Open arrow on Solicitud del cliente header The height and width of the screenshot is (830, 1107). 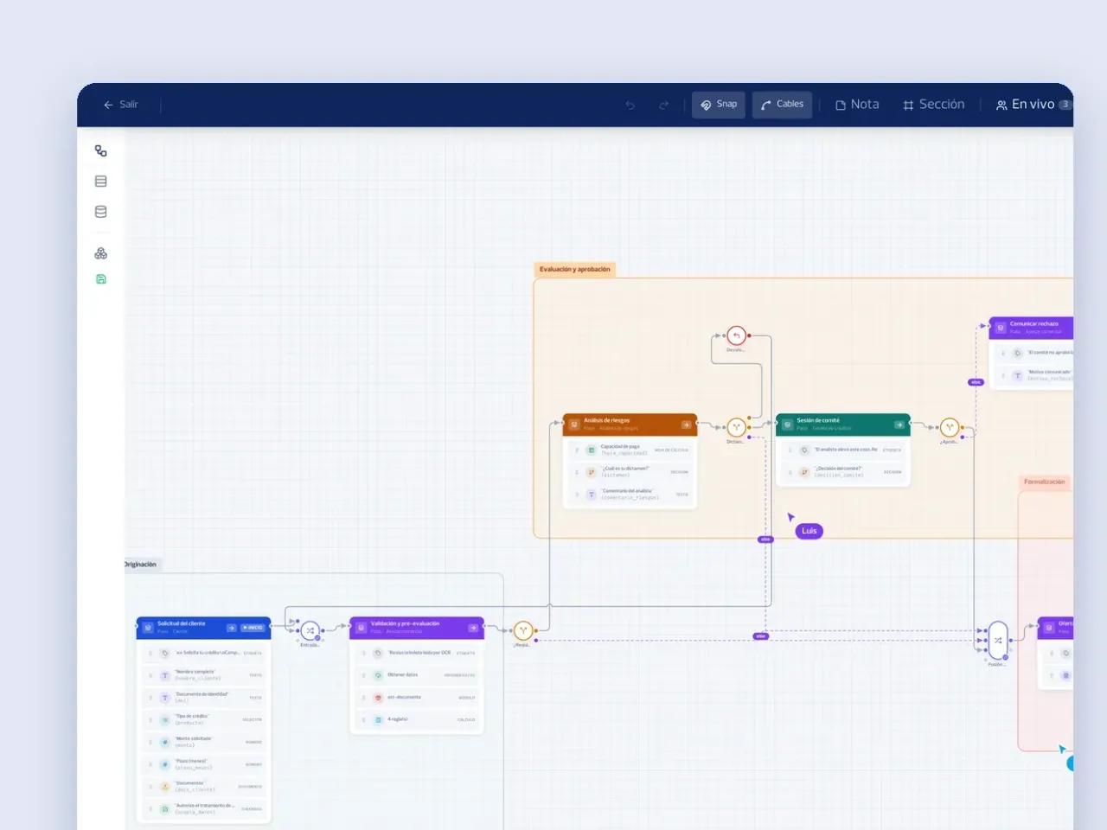[231, 628]
